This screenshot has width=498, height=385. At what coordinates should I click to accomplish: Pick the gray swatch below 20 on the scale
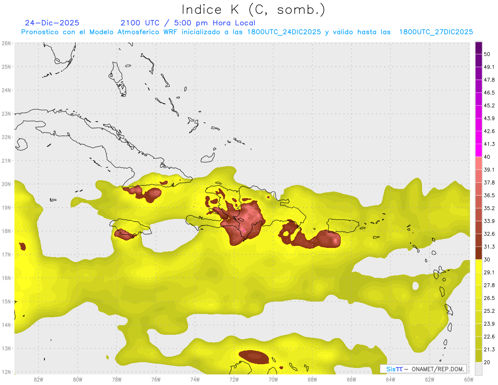point(478,368)
